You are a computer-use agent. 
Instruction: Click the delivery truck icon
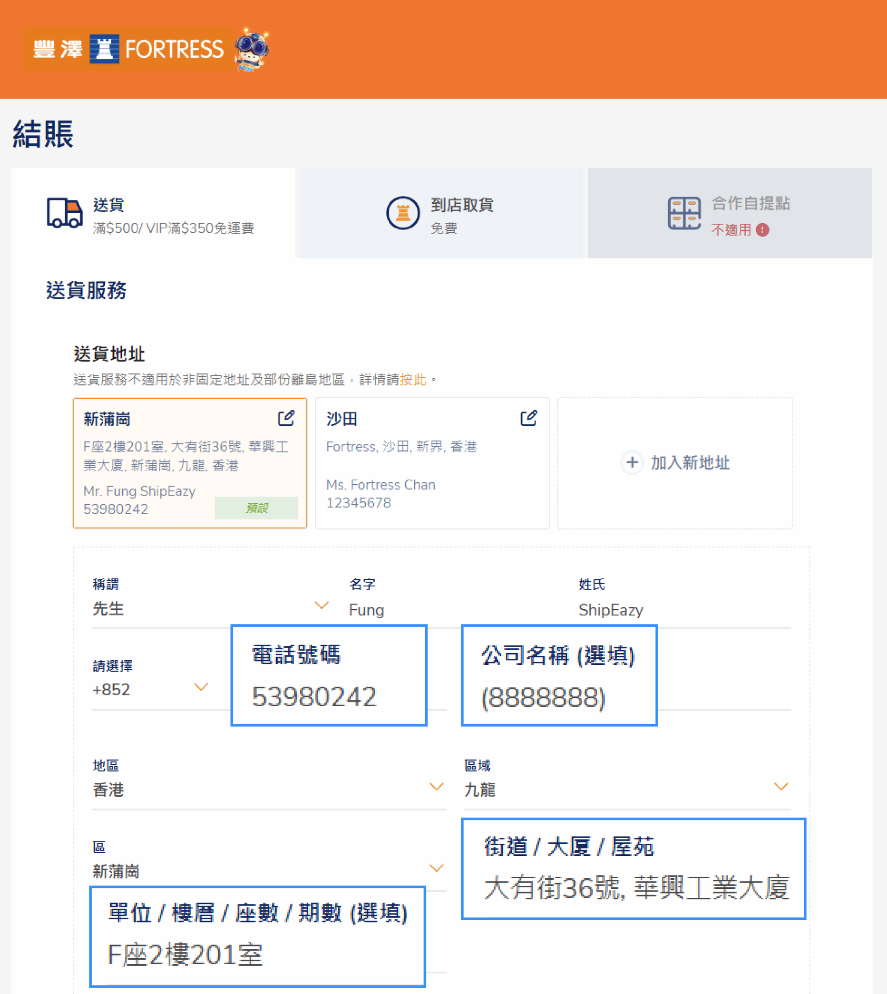click(x=64, y=213)
